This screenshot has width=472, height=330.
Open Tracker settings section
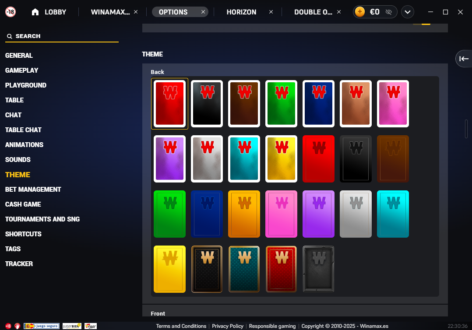pyautogui.click(x=19, y=264)
